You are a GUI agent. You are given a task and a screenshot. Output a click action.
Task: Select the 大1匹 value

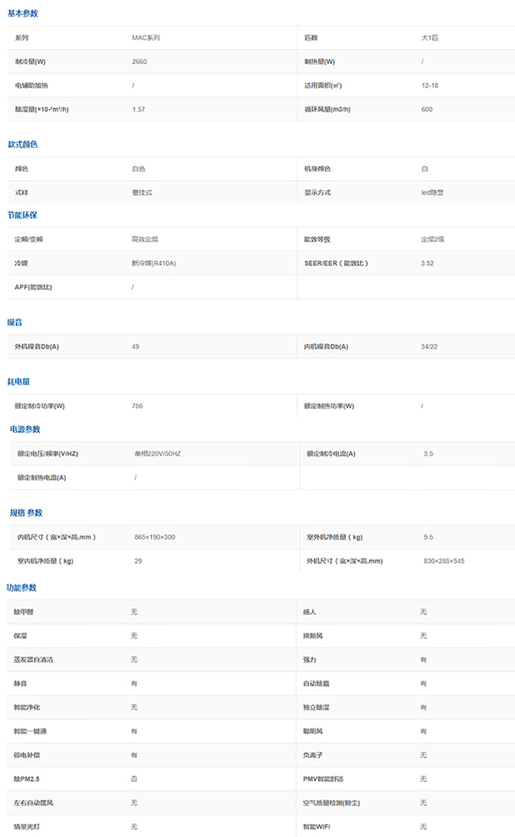point(429,38)
